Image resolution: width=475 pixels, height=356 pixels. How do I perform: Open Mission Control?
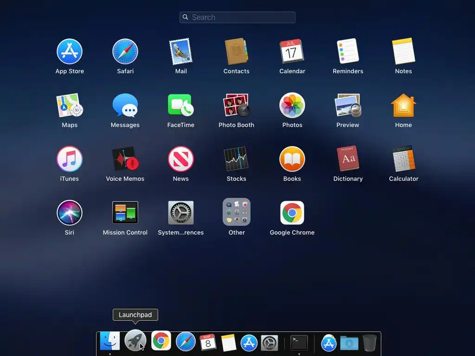click(x=125, y=212)
